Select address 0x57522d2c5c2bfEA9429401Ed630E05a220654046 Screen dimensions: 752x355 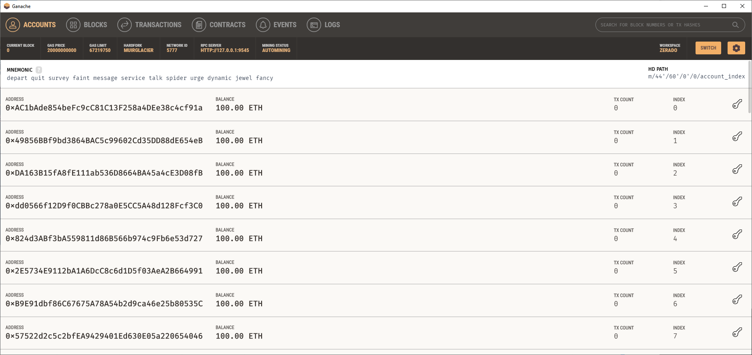tap(104, 336)
